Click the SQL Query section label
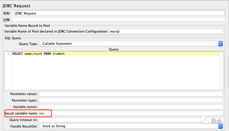The height and width of the screenshot is (131, 229). [x=13, y=38]
